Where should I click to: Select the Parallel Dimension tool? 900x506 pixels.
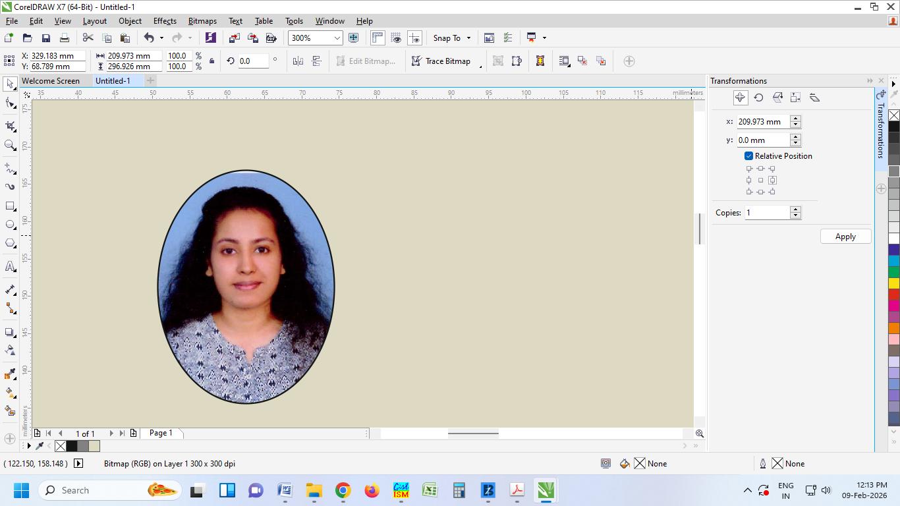10,289
